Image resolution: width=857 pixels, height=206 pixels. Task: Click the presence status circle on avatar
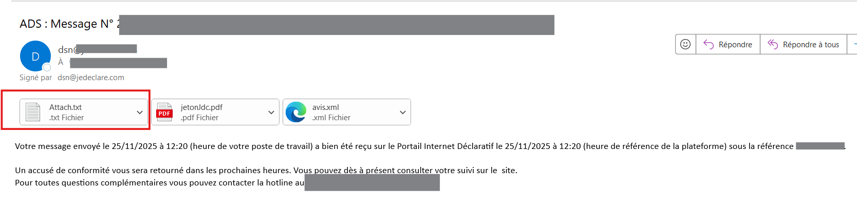47,67
